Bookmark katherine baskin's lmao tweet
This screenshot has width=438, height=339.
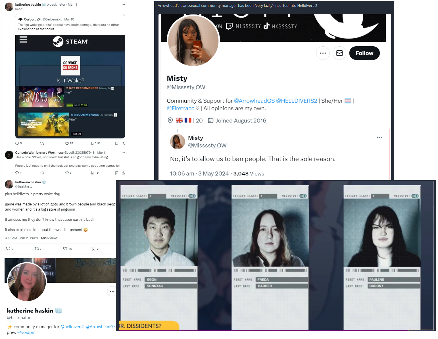click(117, 143)
